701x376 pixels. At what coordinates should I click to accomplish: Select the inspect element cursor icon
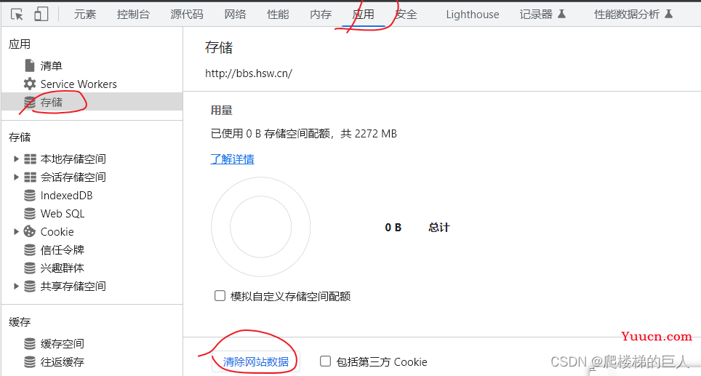coord(17,15)
